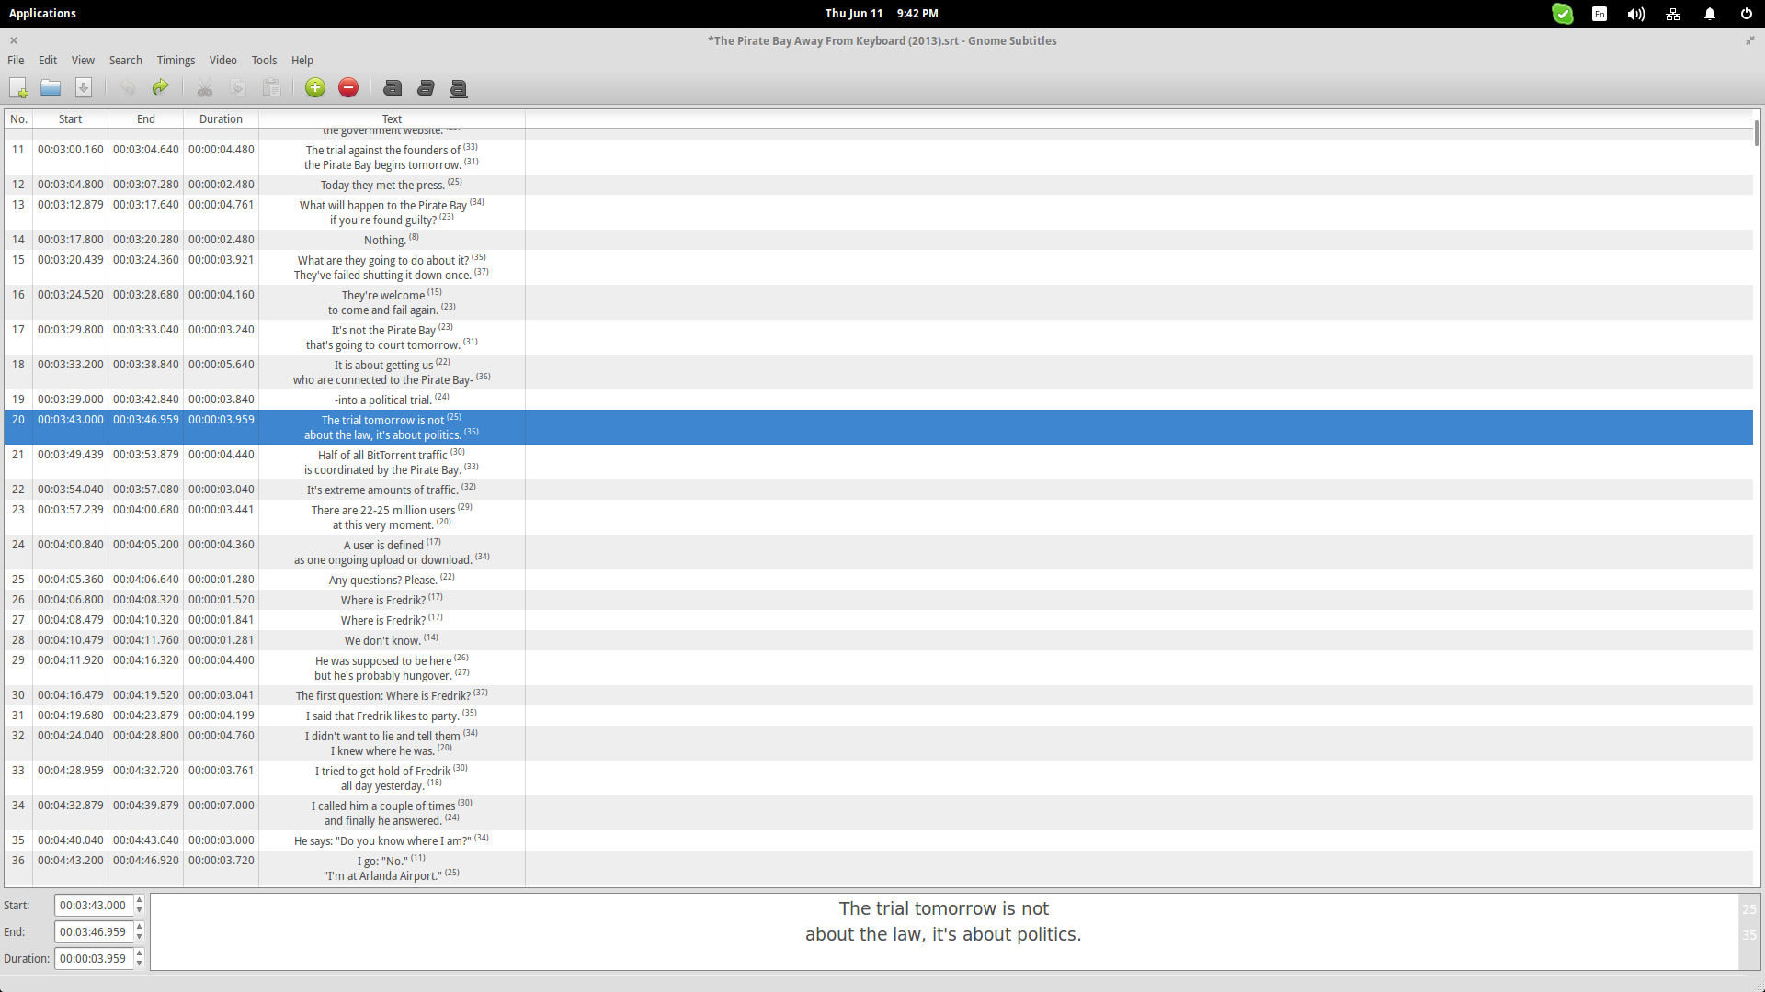The width and height of the screenshot is (1765, 992).
Task: Select row 'I said that Fredrik likes to party.'
Action: click(x=878, y=716)
